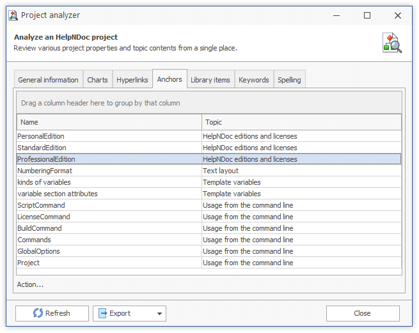Open the Action... menu link
Viewport: 419px width, 333px height.
[30, 284]
